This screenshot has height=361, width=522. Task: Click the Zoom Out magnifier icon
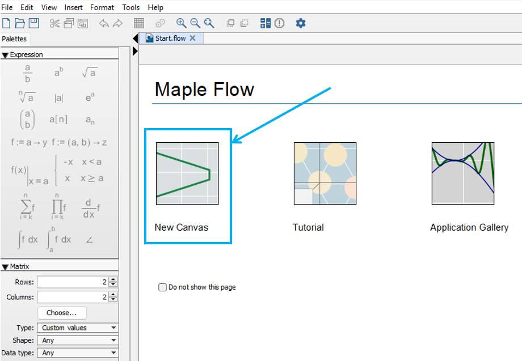195,23
